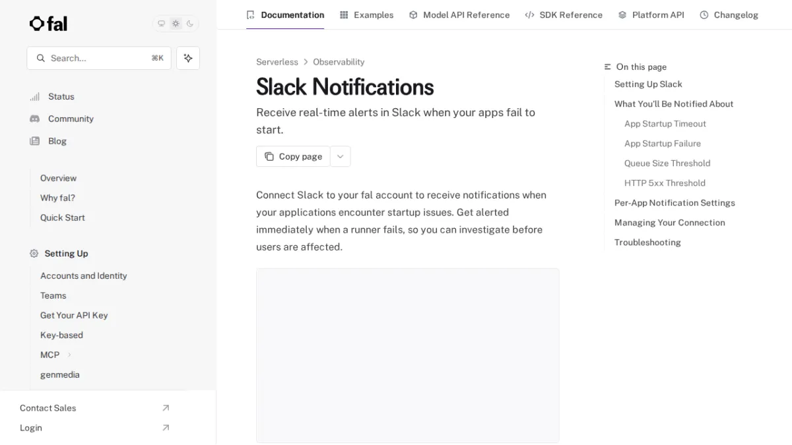Click Contact Sales link
Screen dimensions: 792x445
tap(48, 408)
